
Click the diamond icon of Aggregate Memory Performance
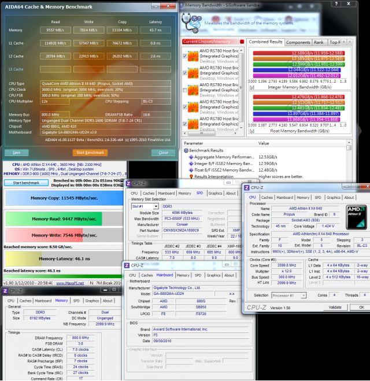point(191,157)
